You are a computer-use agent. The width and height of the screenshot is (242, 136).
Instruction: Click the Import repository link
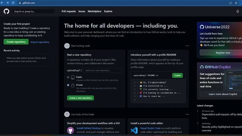(x=40, y=42)
